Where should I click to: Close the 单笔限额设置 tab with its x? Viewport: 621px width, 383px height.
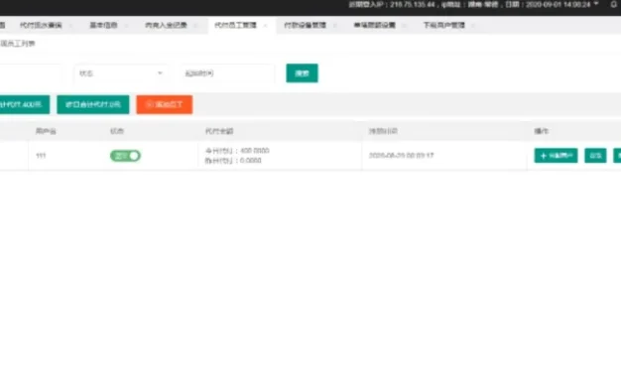click(404, 26)
